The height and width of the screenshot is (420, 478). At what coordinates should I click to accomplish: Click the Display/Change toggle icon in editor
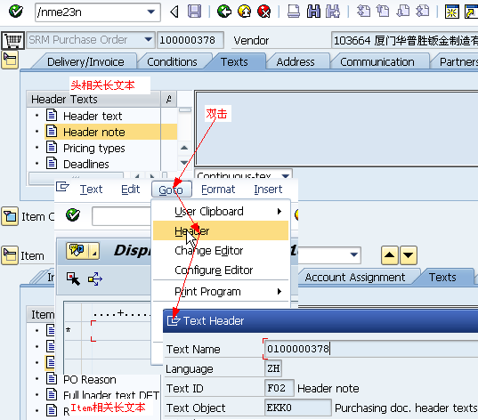(77, 251)
